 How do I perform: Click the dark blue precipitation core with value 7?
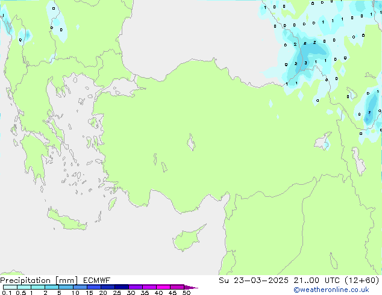click(x=370, y=113)
